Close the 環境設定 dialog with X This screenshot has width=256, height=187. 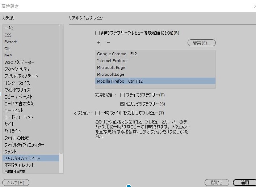point(253,6)
